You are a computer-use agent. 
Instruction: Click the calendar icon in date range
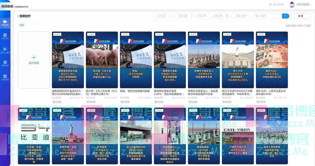[227, 16]
